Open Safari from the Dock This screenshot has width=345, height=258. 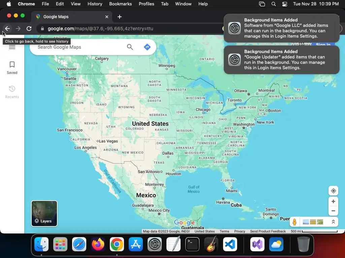pos(79,244)
